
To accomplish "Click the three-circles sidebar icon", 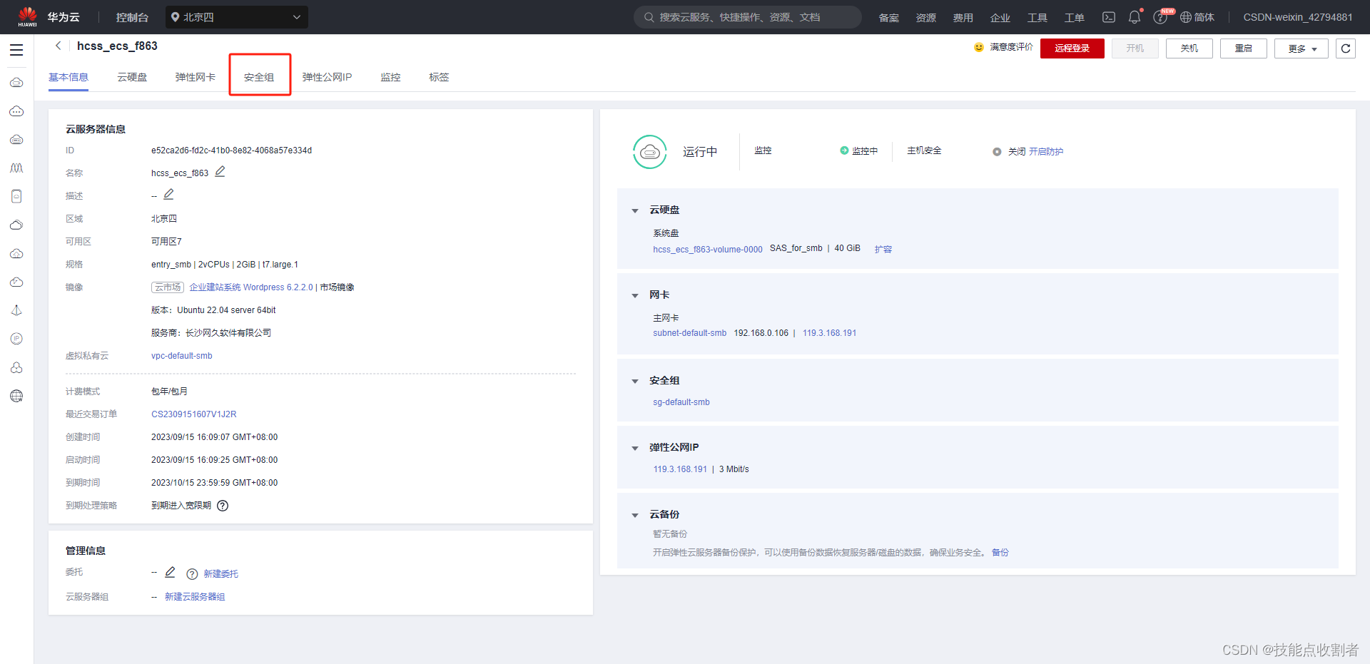I will pos(16,367).
